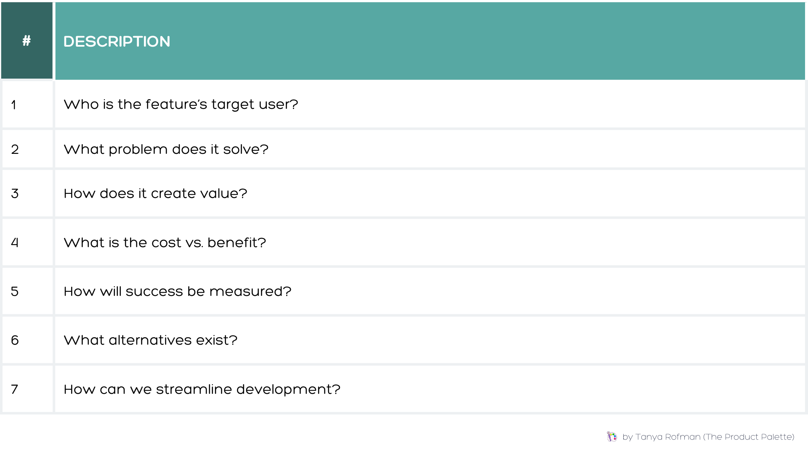Select "What alternatives exist?" question

(150, 340)
